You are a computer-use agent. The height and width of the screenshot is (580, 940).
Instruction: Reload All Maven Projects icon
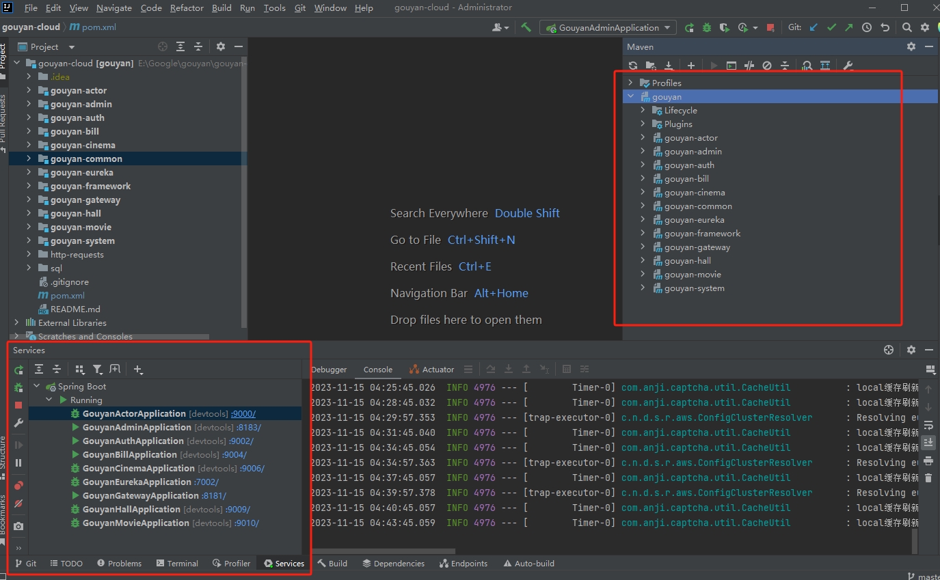633,66
